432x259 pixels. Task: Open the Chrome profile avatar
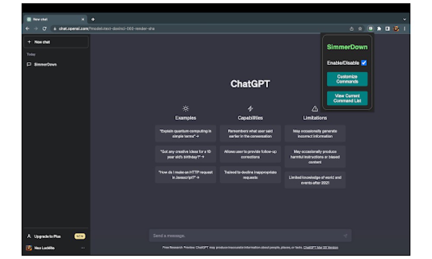click(x=396, y=28)
